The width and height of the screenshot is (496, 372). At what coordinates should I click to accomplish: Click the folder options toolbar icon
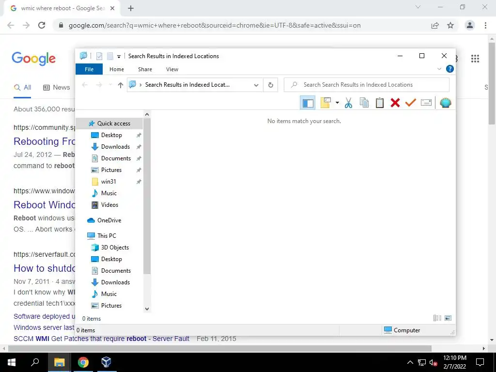pos(325,103)
